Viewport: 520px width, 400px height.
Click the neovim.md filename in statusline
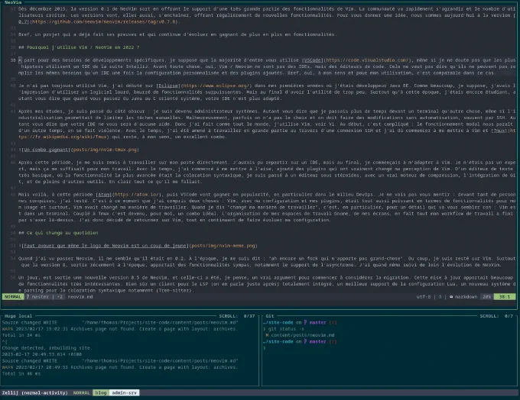click(x=80, y=297)
